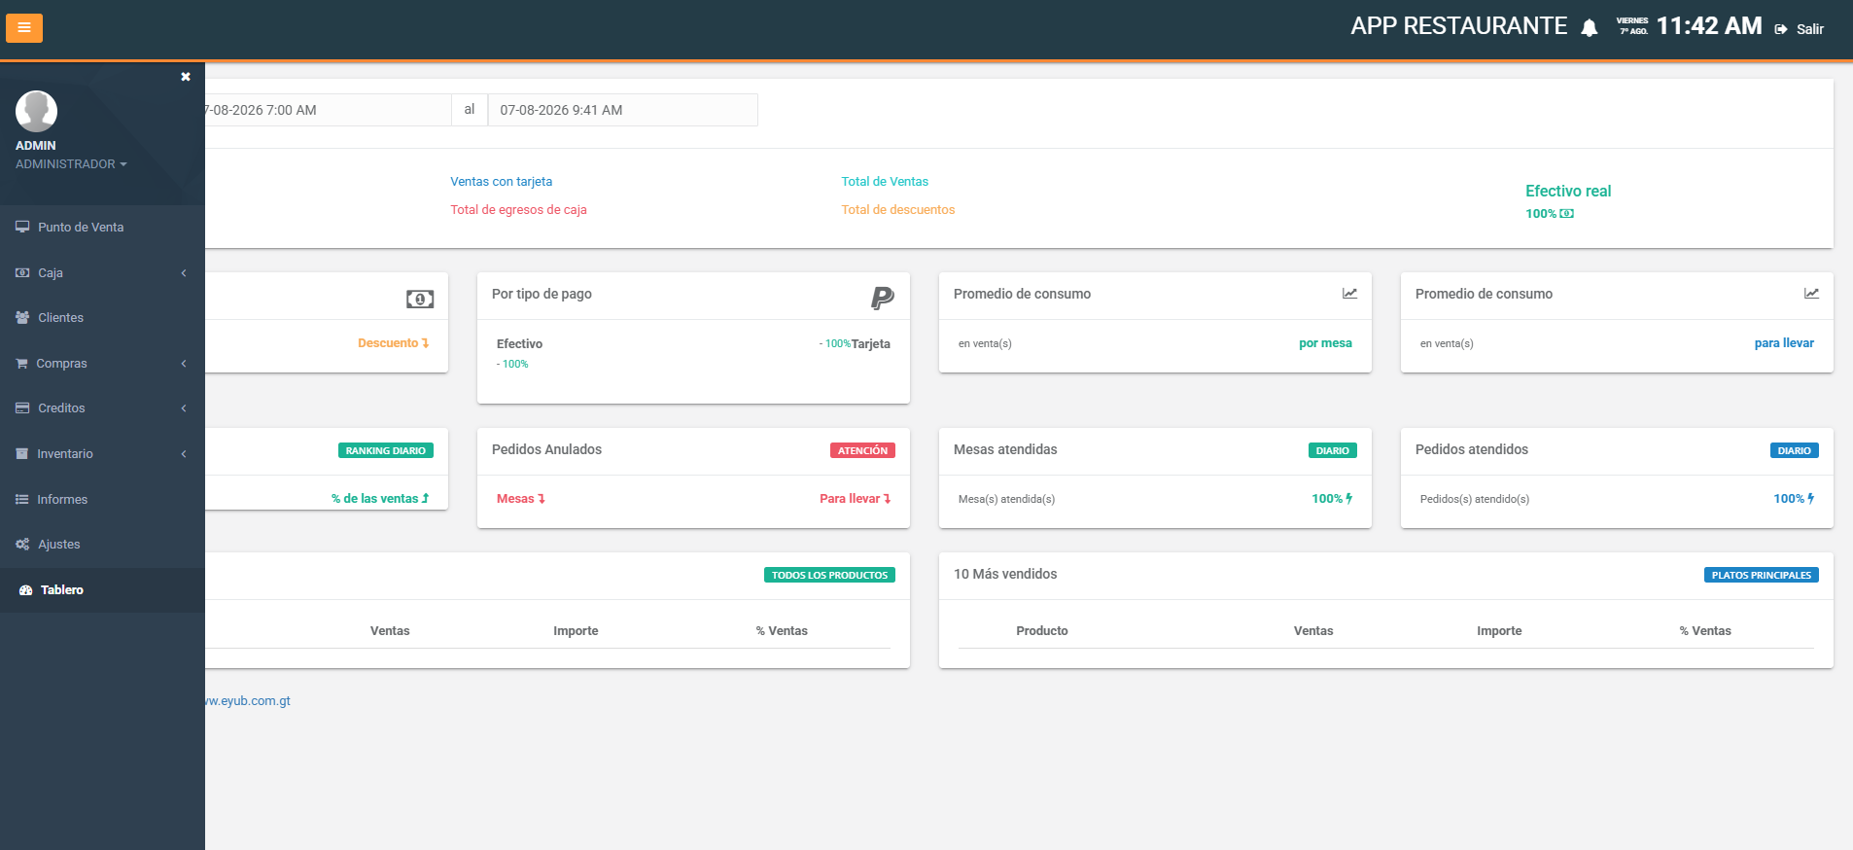Expand the Compras submenu chevron
Screen dimensions: 1853x850
pyautogui.click(x=184, y=364)
